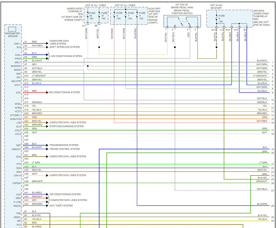Click the BRAKE PEDAL POSITION SWITCH label
Screen dimensions: 276x228
point(182,12)
